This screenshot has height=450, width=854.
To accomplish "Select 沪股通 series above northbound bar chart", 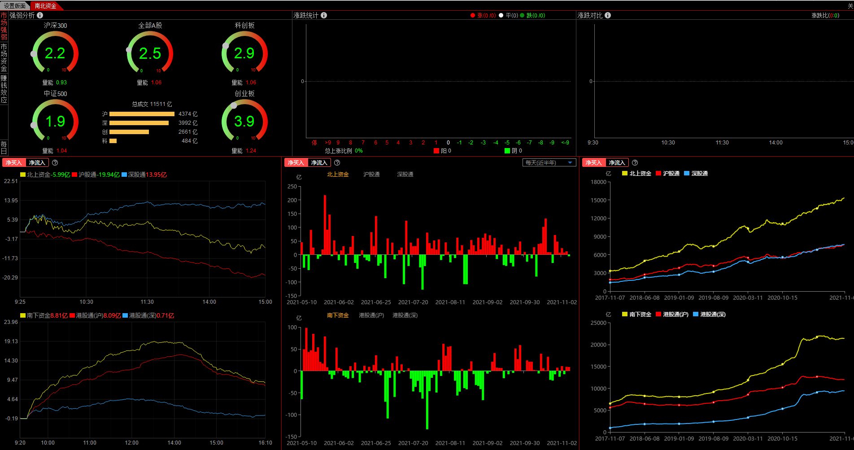I will [371, 175].
